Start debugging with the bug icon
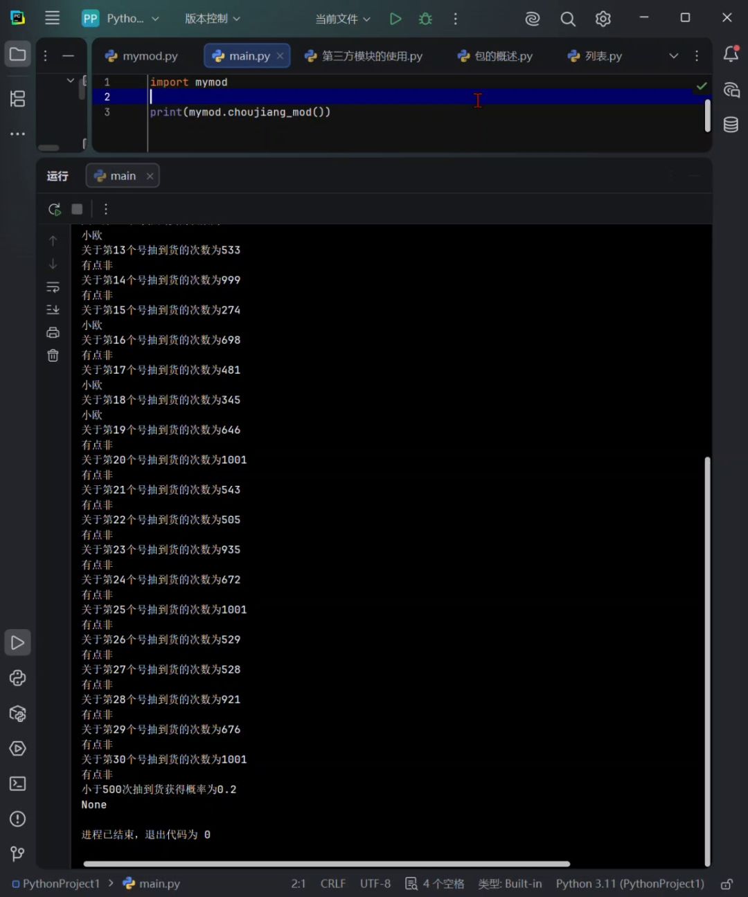The width and height of the screenshot is (748, 897). pyautogui.click(x=426, y=19)
